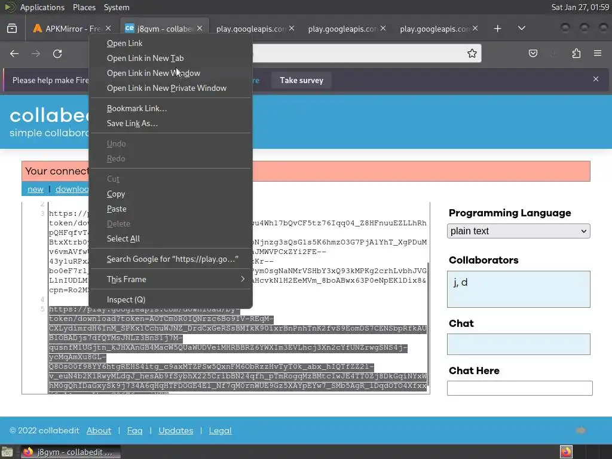Screen dimensions: 612x459
Task: Click the show desktop icon in taskbar
Action: 7,452
